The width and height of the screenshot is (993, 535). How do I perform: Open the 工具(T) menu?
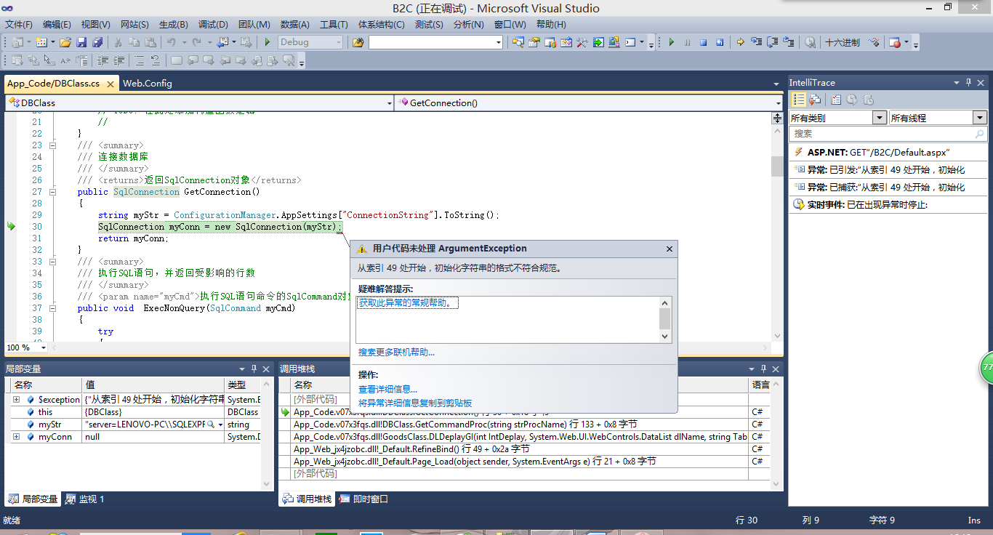pos(334,24)
